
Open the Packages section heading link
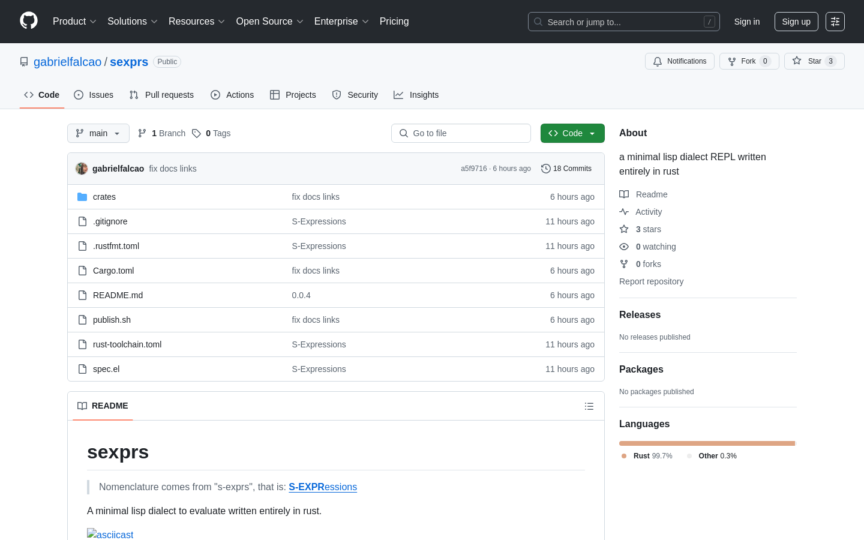pyautogui.click(x=641, y=369)
